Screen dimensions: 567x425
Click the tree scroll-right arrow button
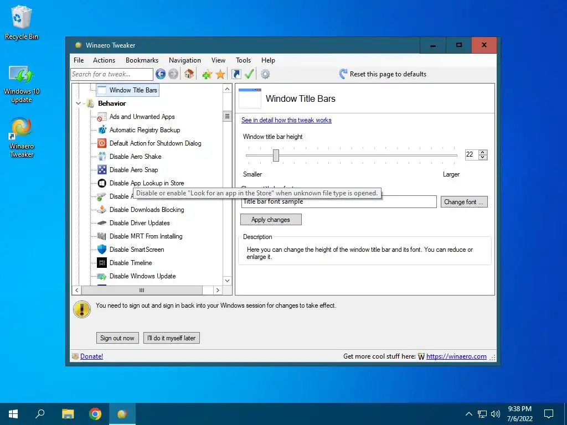[x=218, y=290]
